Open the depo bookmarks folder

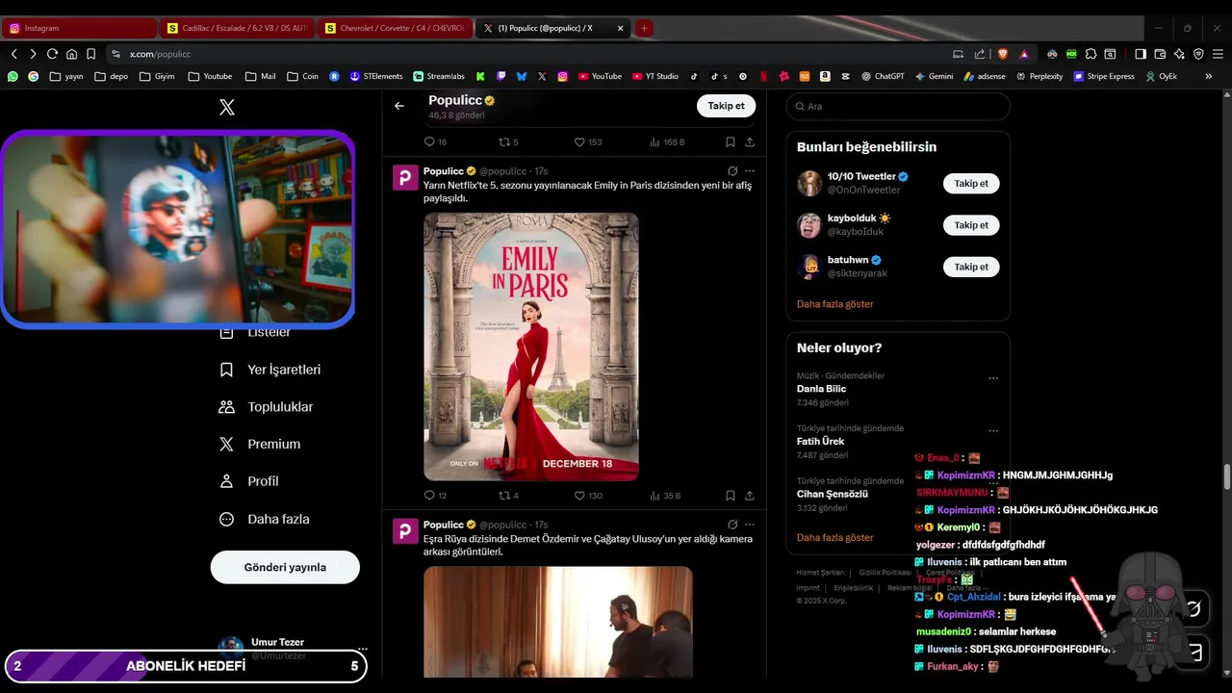point(111,76)
